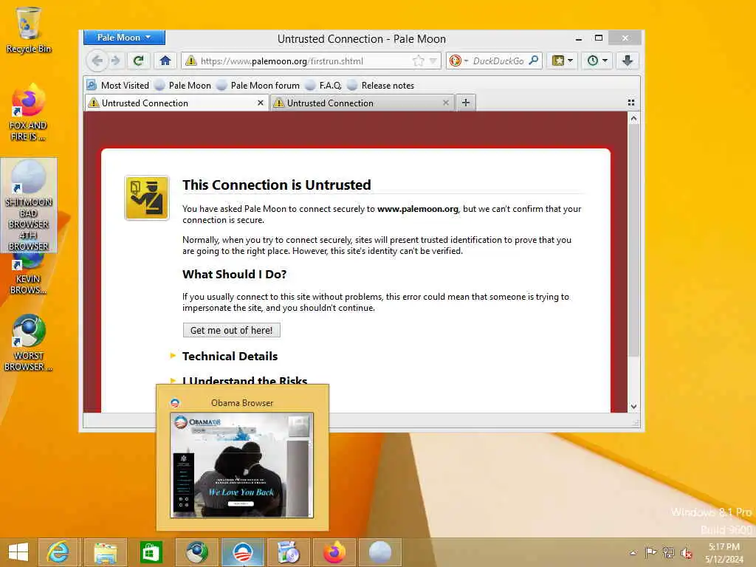Open DuckDuckGo search engine selector
756x567 pixels.
point(458,61)
